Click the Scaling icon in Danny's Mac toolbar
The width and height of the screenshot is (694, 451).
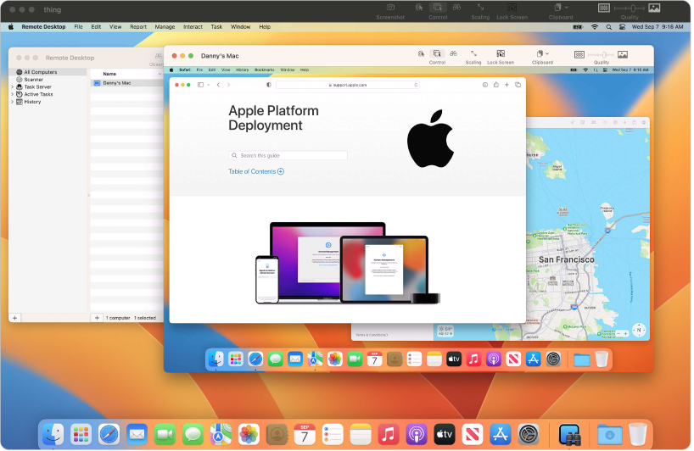[473, 54]
